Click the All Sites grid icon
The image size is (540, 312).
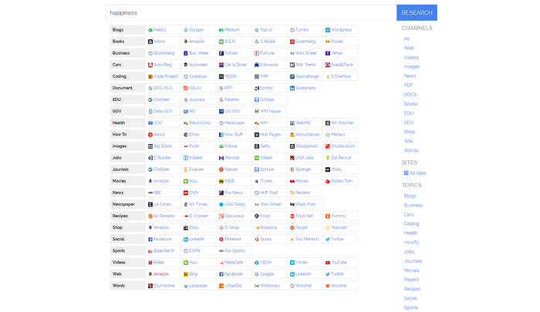click(x=406, y=173)
